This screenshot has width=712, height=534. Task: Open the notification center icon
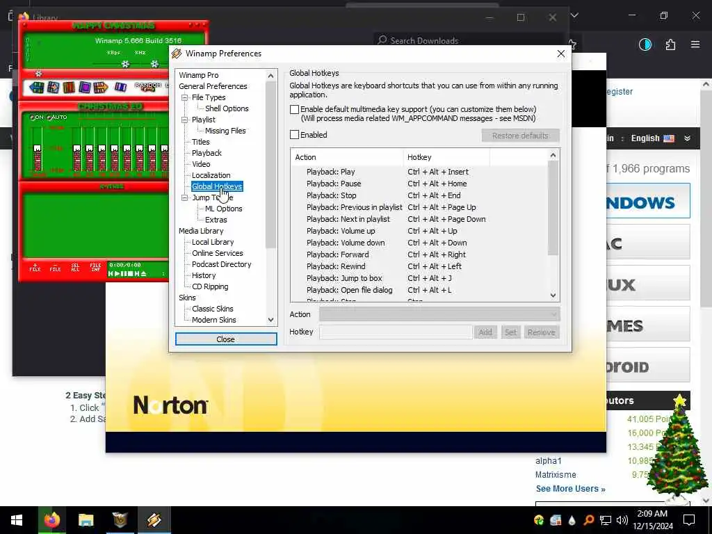pyautogui.click(x=689, y=520)
